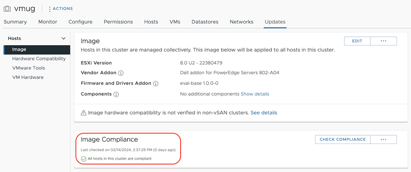411x172 pixels.
Task: Select Image in the sidebar
Action: coord(37,49)
